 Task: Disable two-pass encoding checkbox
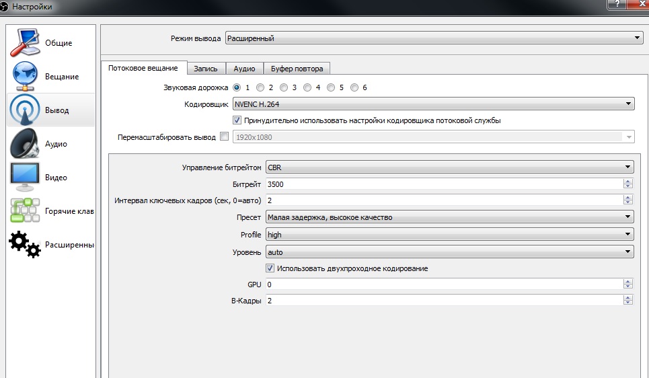pos(270,268)
